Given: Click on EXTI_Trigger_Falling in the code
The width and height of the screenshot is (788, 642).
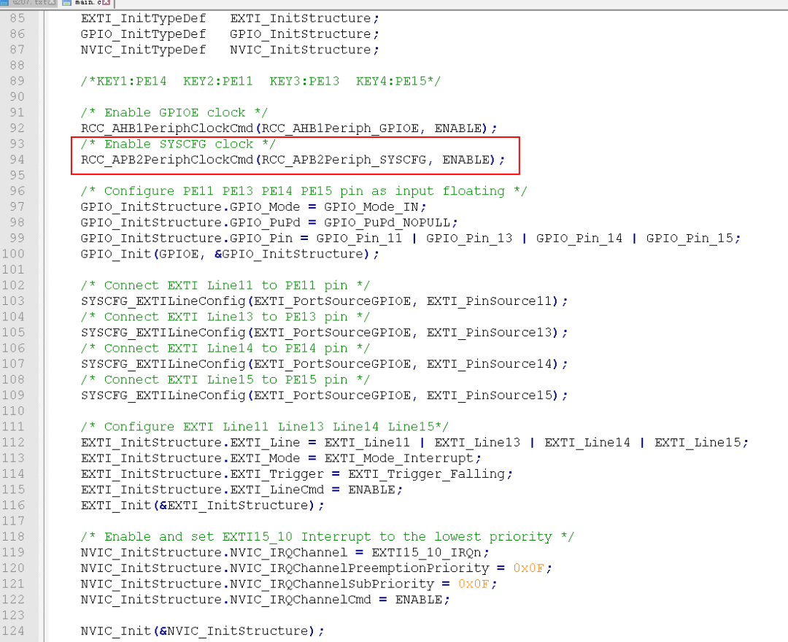Looking at the screenshot, I should (426, 474).
